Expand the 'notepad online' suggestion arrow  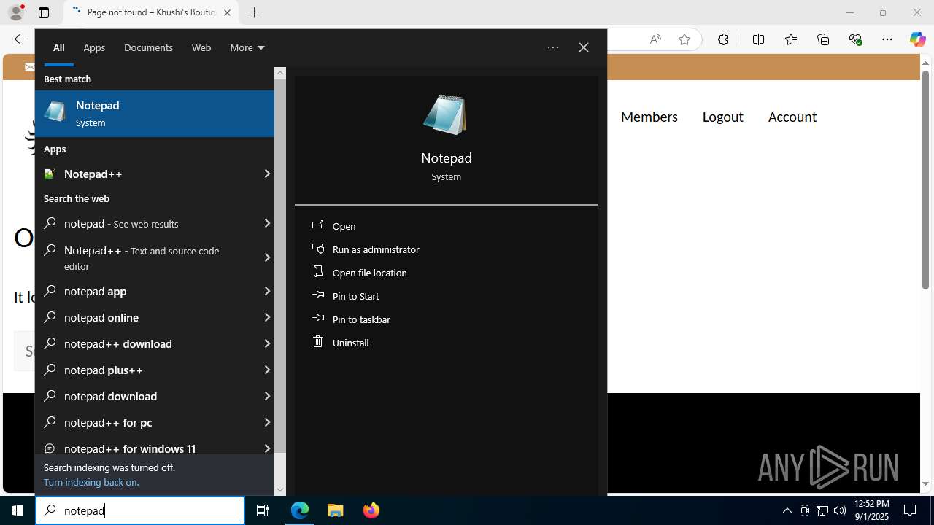coord(266,317)
